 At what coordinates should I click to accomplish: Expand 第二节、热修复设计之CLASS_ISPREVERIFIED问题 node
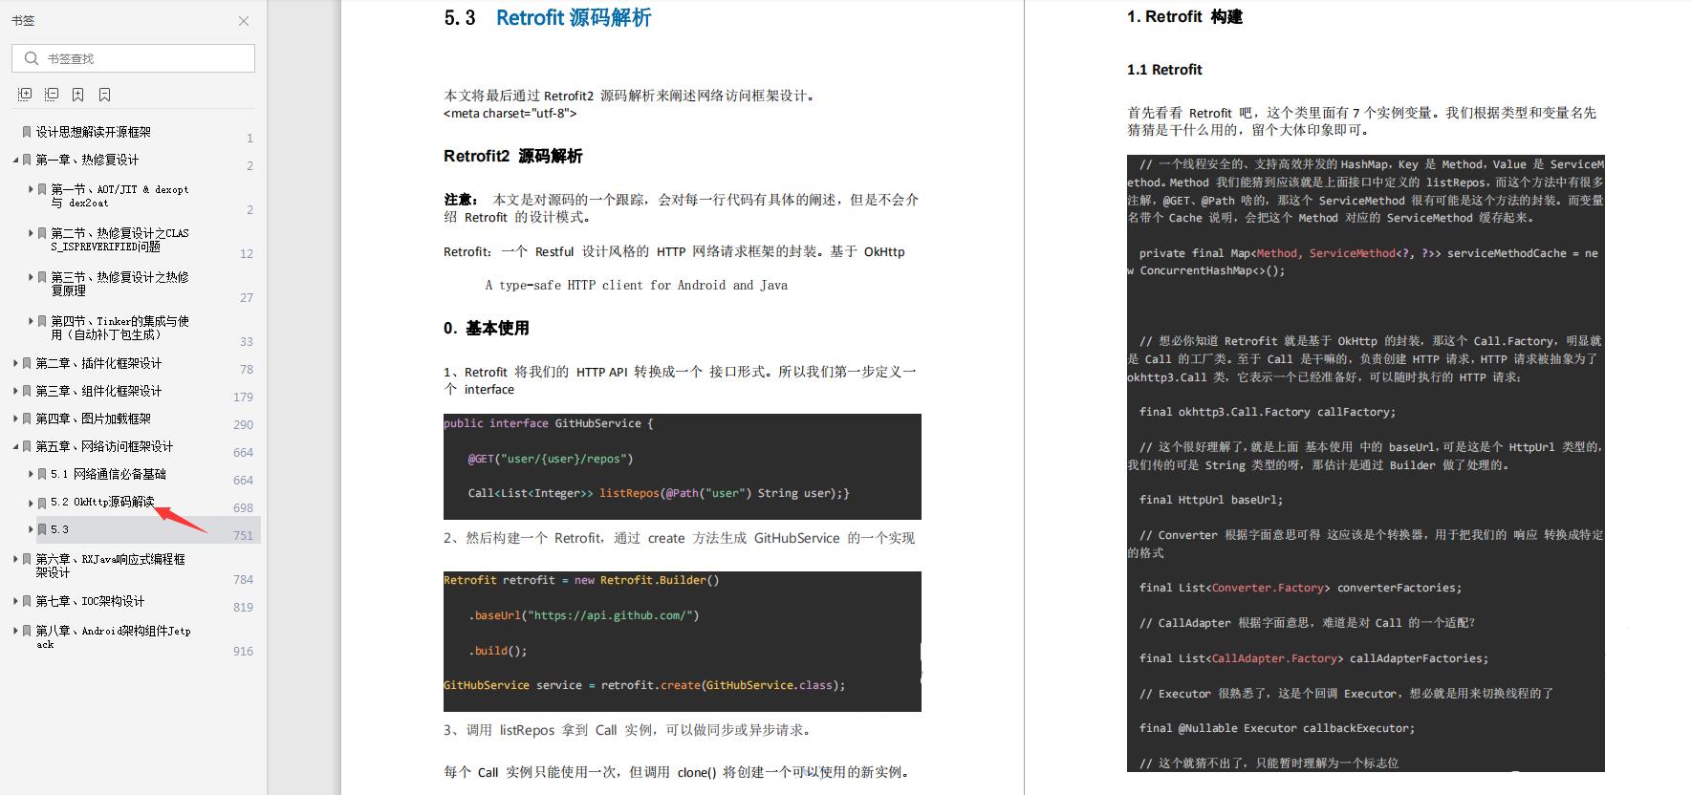[31, 233]
